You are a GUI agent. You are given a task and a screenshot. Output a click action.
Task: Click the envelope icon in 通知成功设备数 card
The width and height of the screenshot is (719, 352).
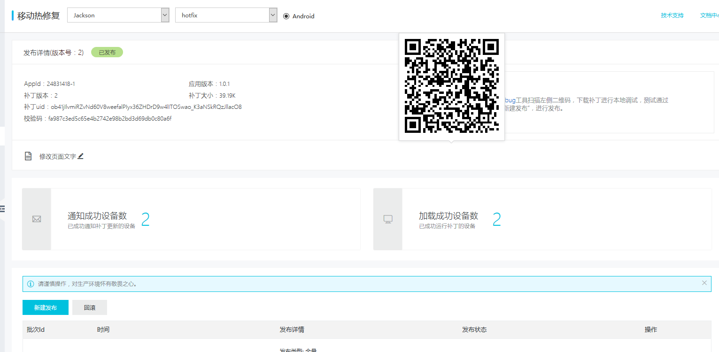click(37, 219)
